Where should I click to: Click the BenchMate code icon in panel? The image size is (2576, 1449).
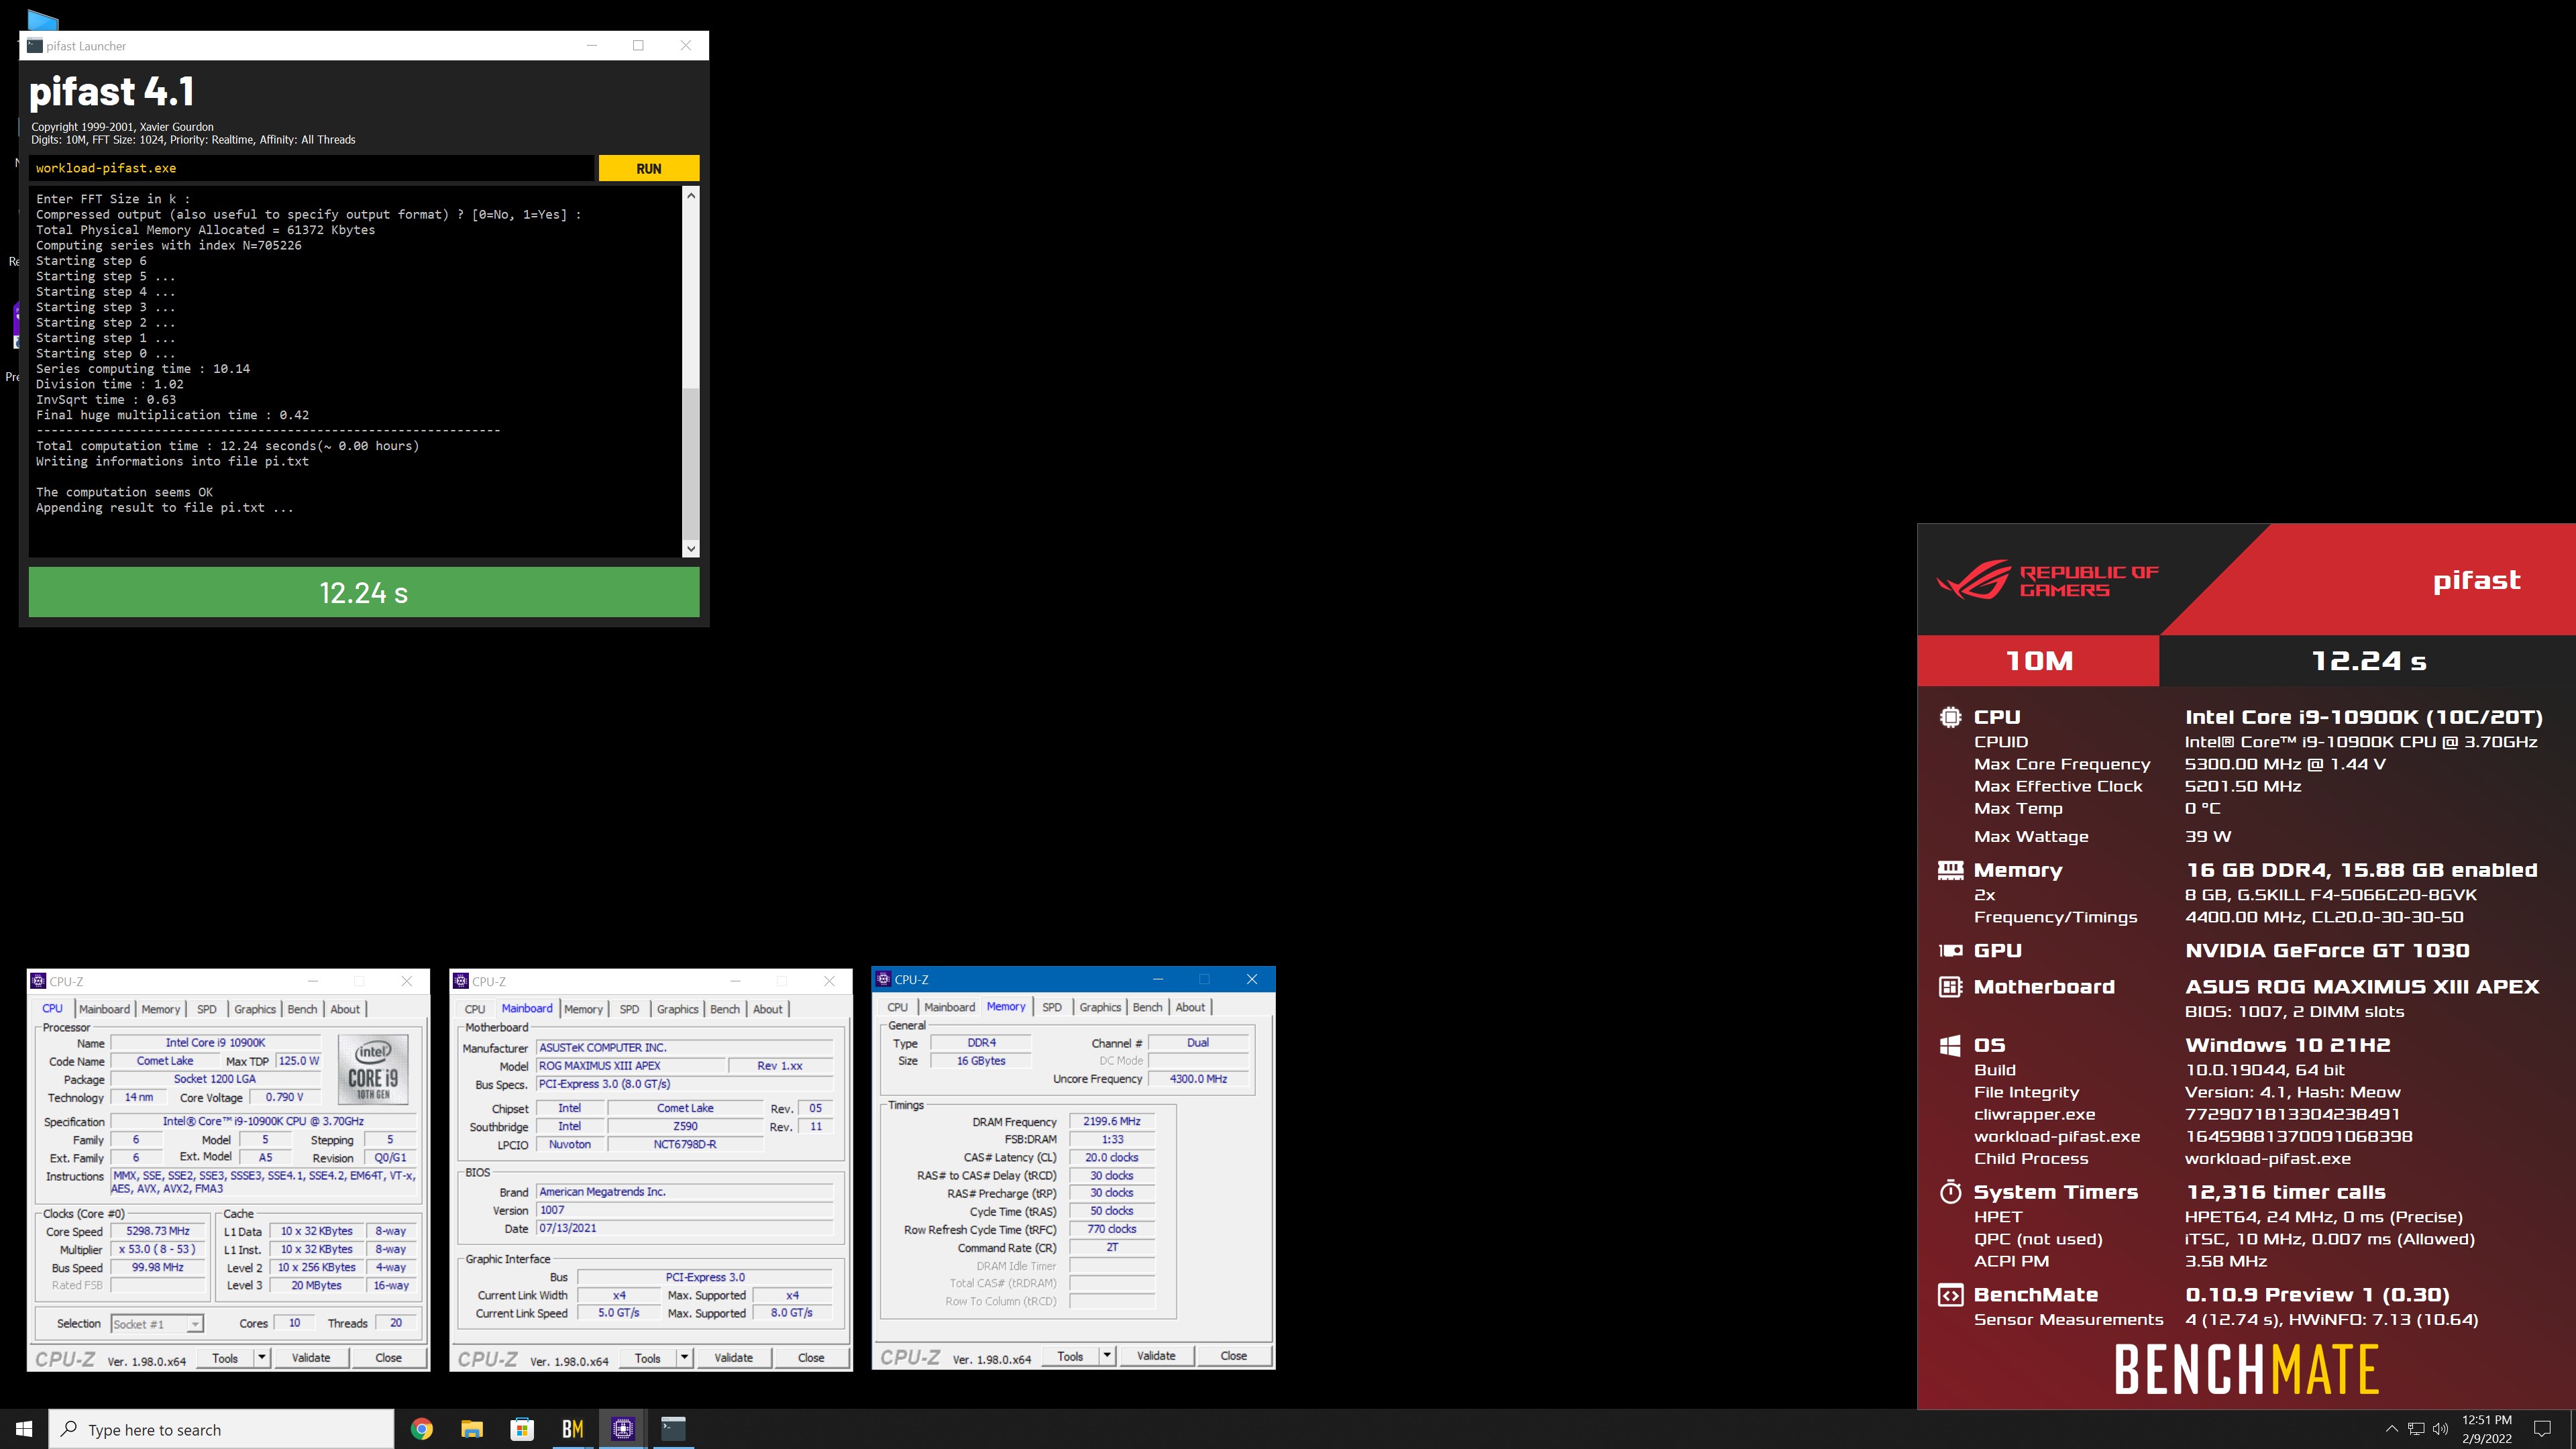point(1950,1295)
